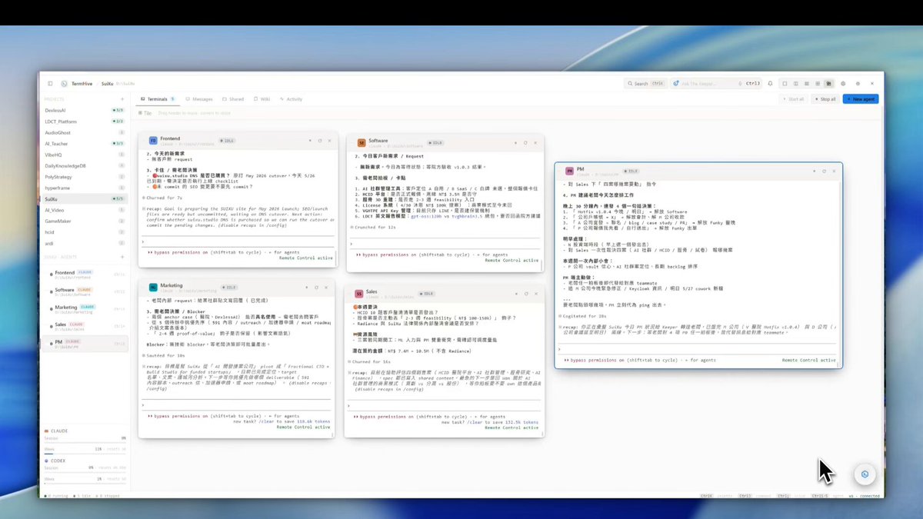Viewport: 923px width, 519px height.
Task: Toggle the Tile layout option
Action: [146, 113]
